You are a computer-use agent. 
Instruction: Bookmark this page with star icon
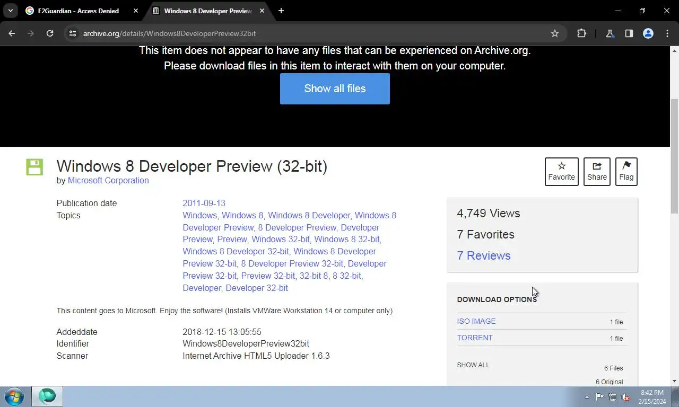click(555, 33)
